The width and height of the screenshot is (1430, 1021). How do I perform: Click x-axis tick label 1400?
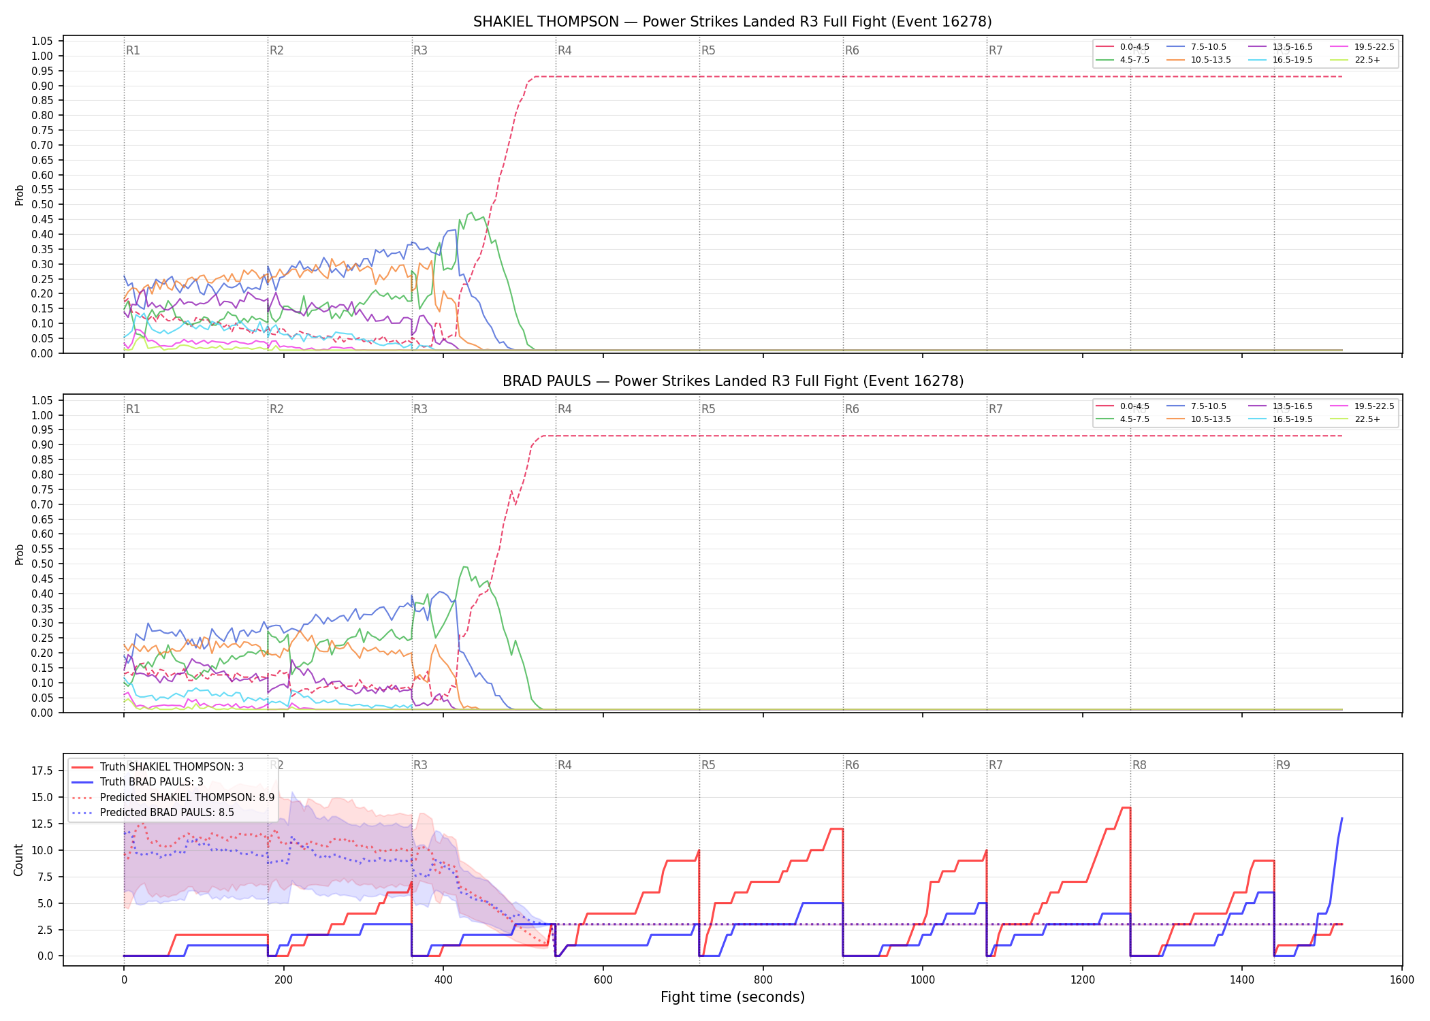click(x=1242, y=980)
